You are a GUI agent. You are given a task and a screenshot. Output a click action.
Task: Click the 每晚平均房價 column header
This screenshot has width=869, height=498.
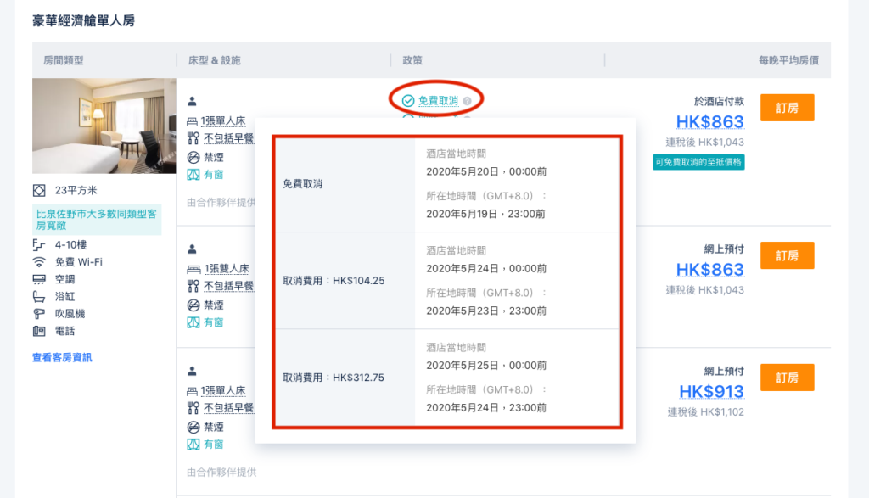click(788, 60)
